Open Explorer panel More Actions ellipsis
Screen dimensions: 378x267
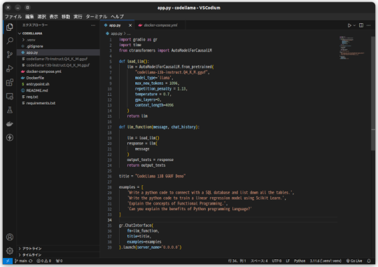coord(93,25)
